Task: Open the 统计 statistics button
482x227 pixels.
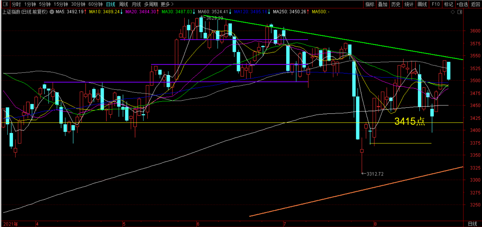Action: tap(409, 4)
